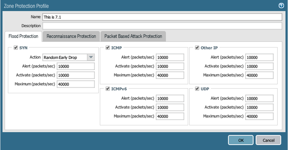The height and width of the screenshot is (150, 288).
Task: Toggle the SYN flood protection checkbox
Action: pyautogui.click(x=16, y=47)
